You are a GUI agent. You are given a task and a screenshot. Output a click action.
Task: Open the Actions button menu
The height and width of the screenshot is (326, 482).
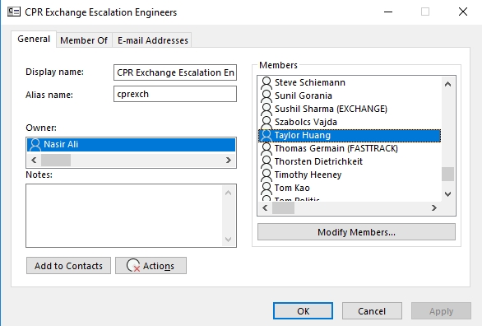(151, 266)
